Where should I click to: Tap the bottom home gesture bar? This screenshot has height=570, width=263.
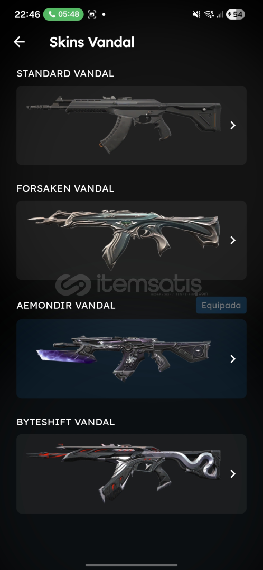point(131,565)
